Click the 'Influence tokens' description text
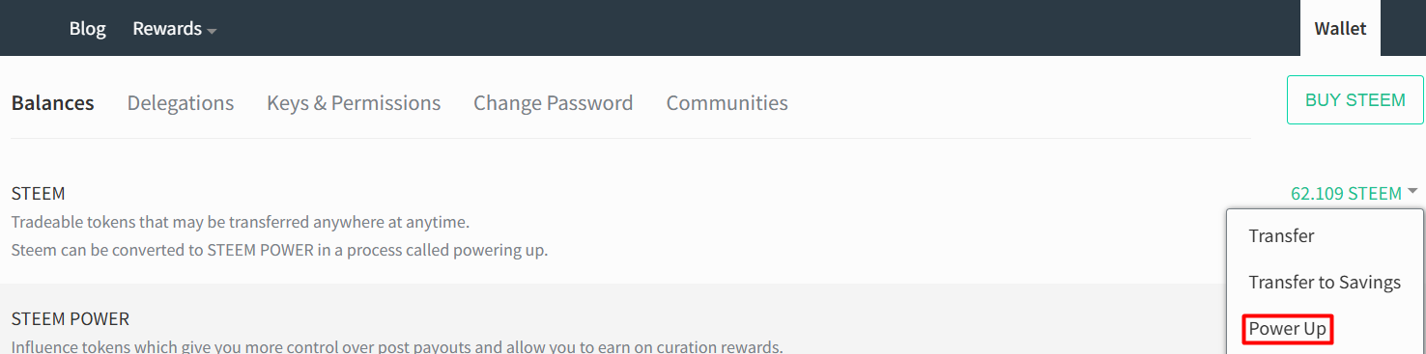The width and height of the screenshot is (1426, 354). point(397,346)
